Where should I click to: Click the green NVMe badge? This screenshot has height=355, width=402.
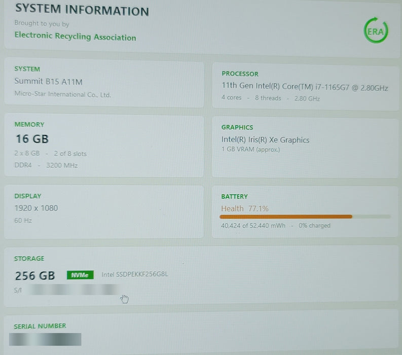80,275
